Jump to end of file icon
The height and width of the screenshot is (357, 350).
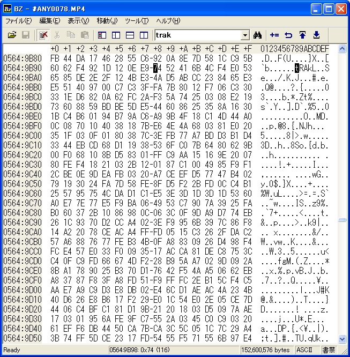[x=316, y=35]
